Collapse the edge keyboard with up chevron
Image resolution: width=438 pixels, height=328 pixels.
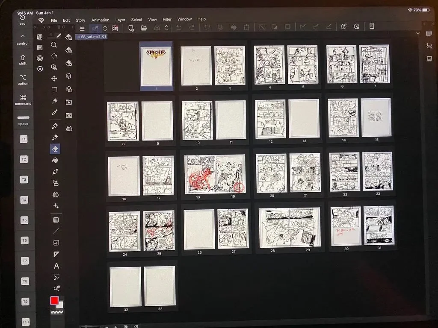[22, 36]
